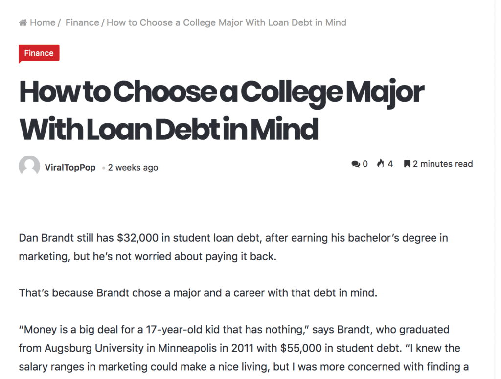
Task: Click the house icon in the breadcrumb
Action: pos(23,22)
